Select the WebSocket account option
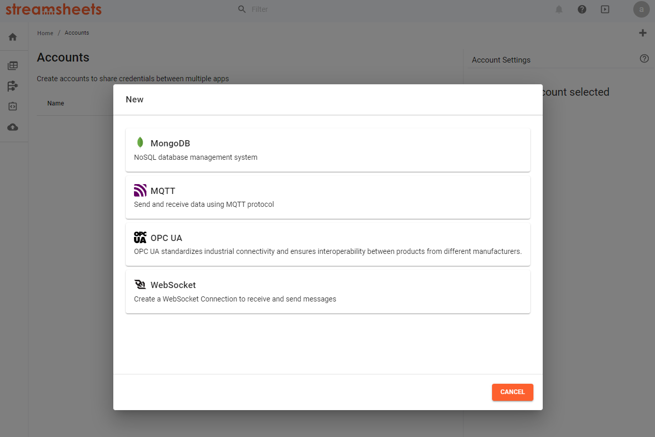655x437 pixels. pos(328,291)
